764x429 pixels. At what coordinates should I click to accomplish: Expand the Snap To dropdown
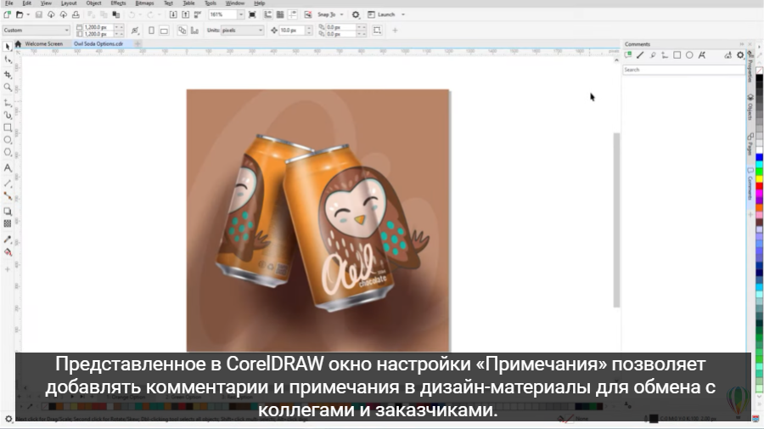(341, 14)
